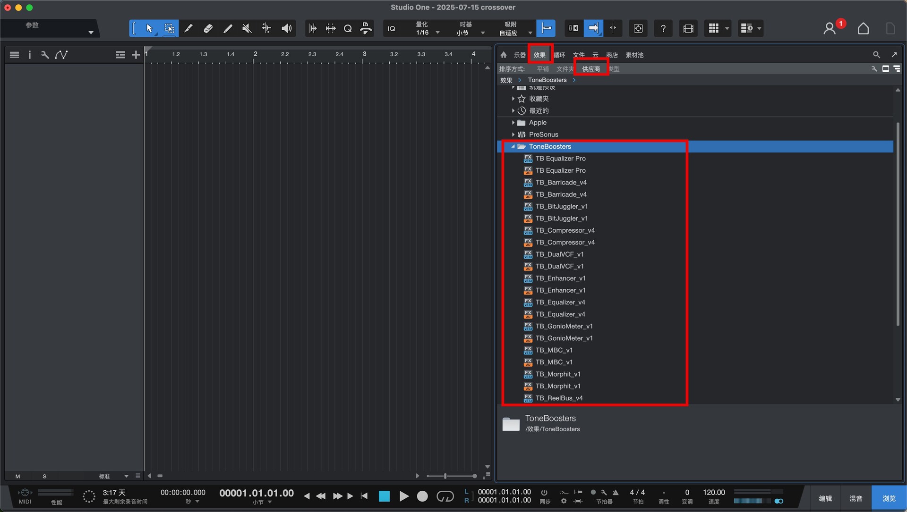The height and width of the screenshot is (512, 907).
Task: Switch to the 文件 files tab
Action: 579,55
